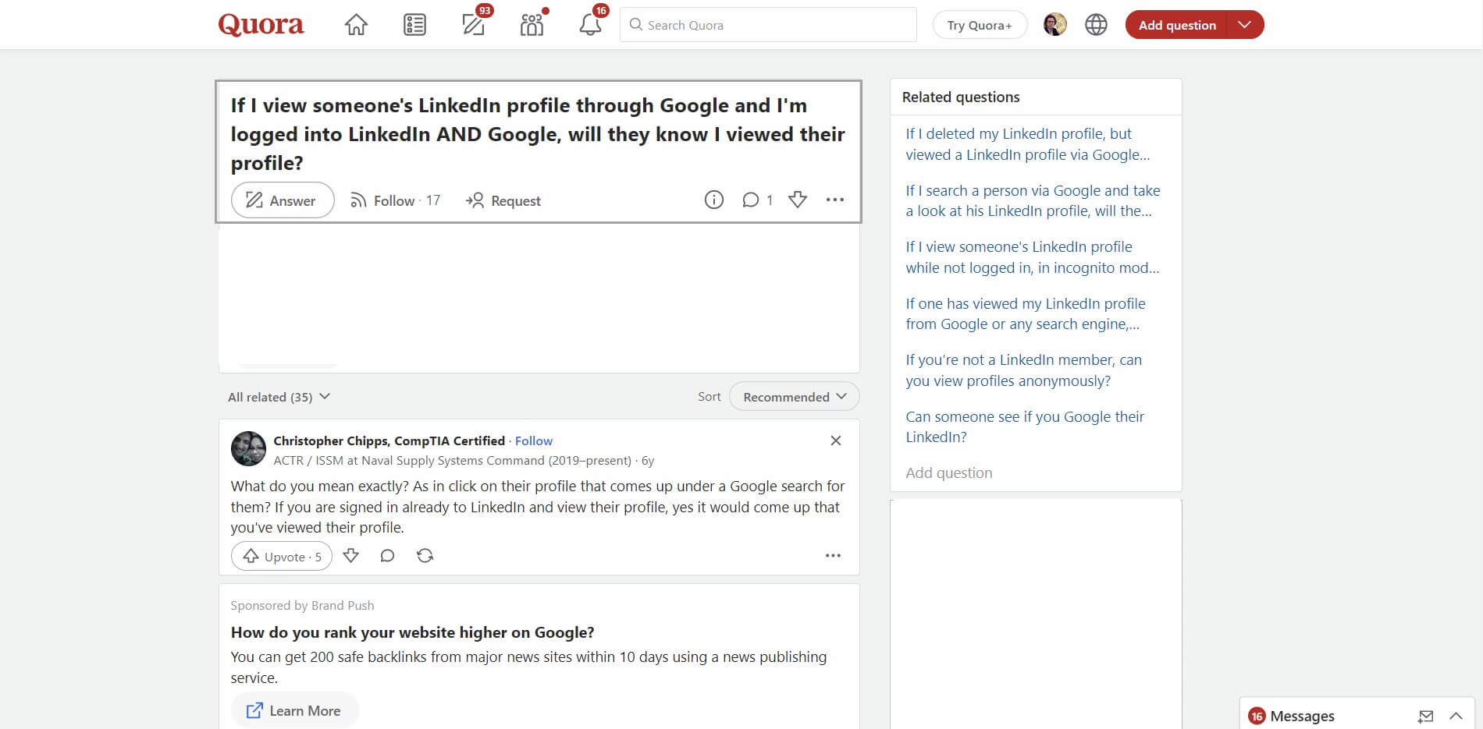The image size is (1483, 729).
Task: Open the Spaces icon in the top bar
Action: [x=532, y=24]
